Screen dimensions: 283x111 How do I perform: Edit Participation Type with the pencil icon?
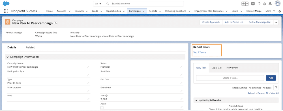88,75
